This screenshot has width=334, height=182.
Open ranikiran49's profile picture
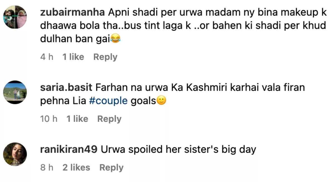tap(15, 154)
